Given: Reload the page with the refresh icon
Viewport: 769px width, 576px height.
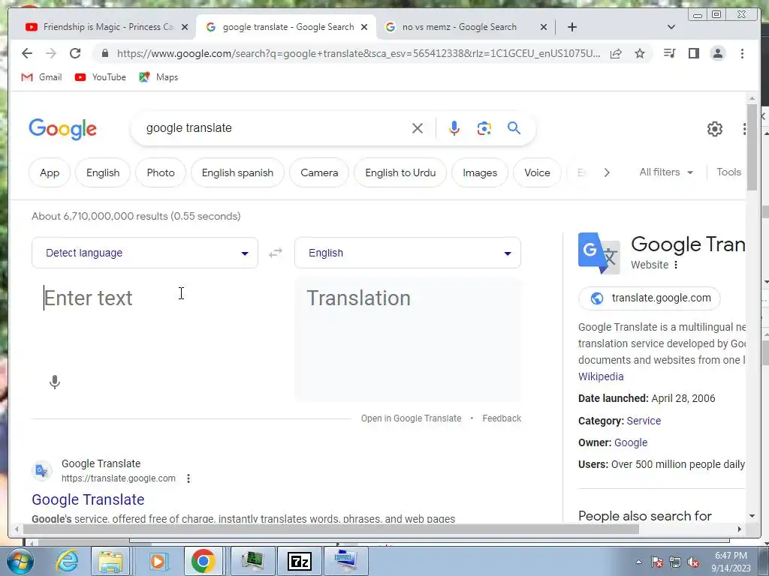Looking at the screenshot, I should point(75,53).
